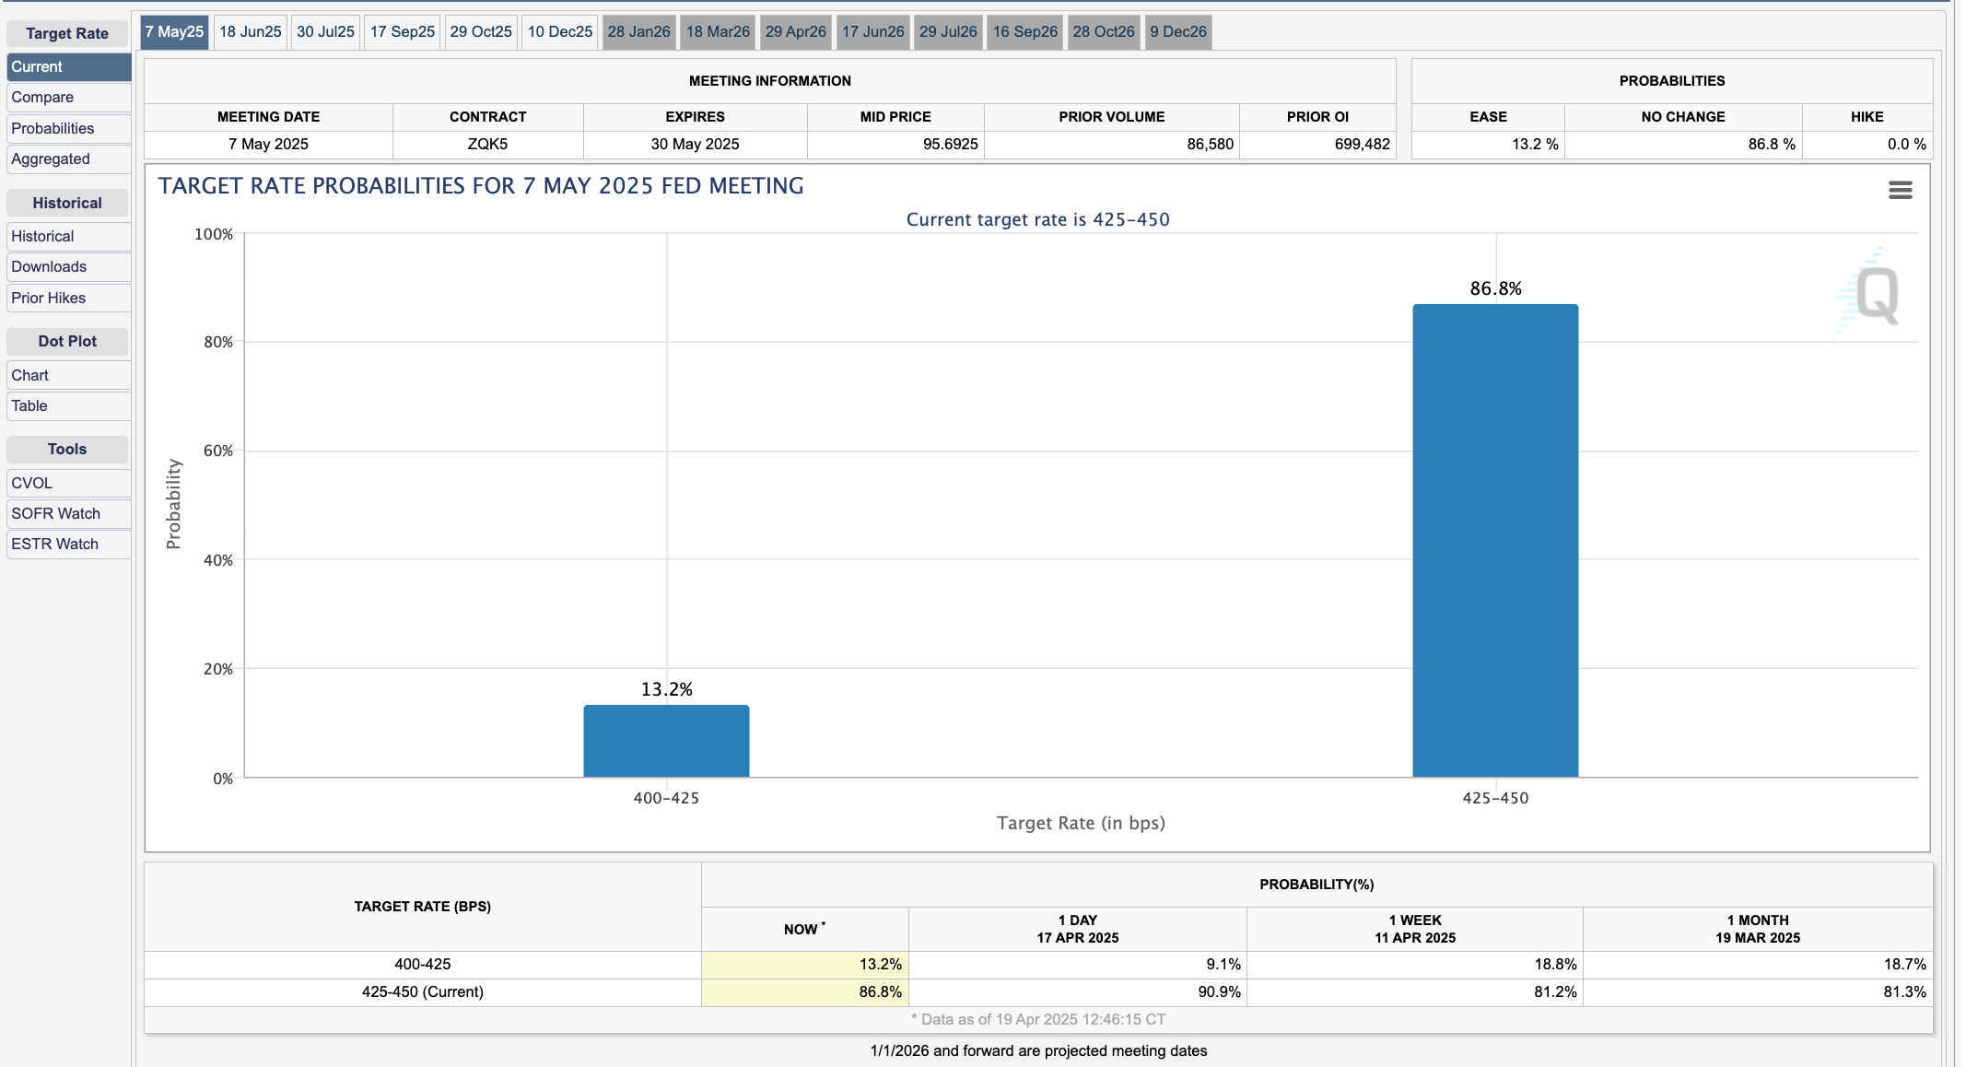
Task: Choose the 9 Dec26 meeting tab
Action: (1177, 32)
